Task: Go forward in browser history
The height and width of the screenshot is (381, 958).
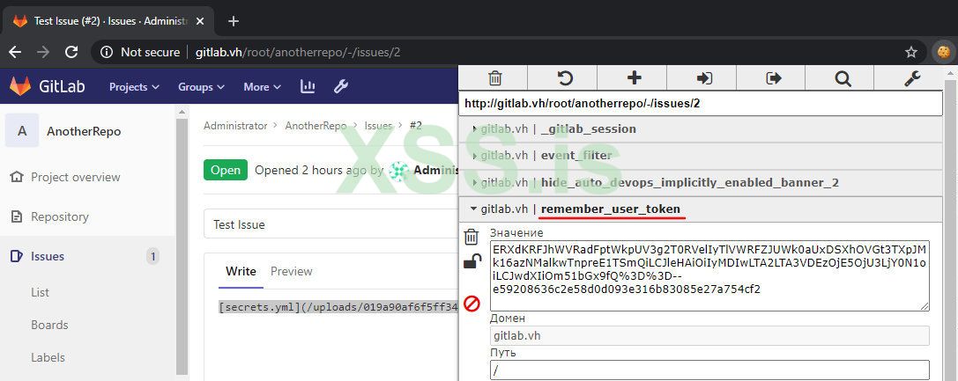Action: click(43, 52)
